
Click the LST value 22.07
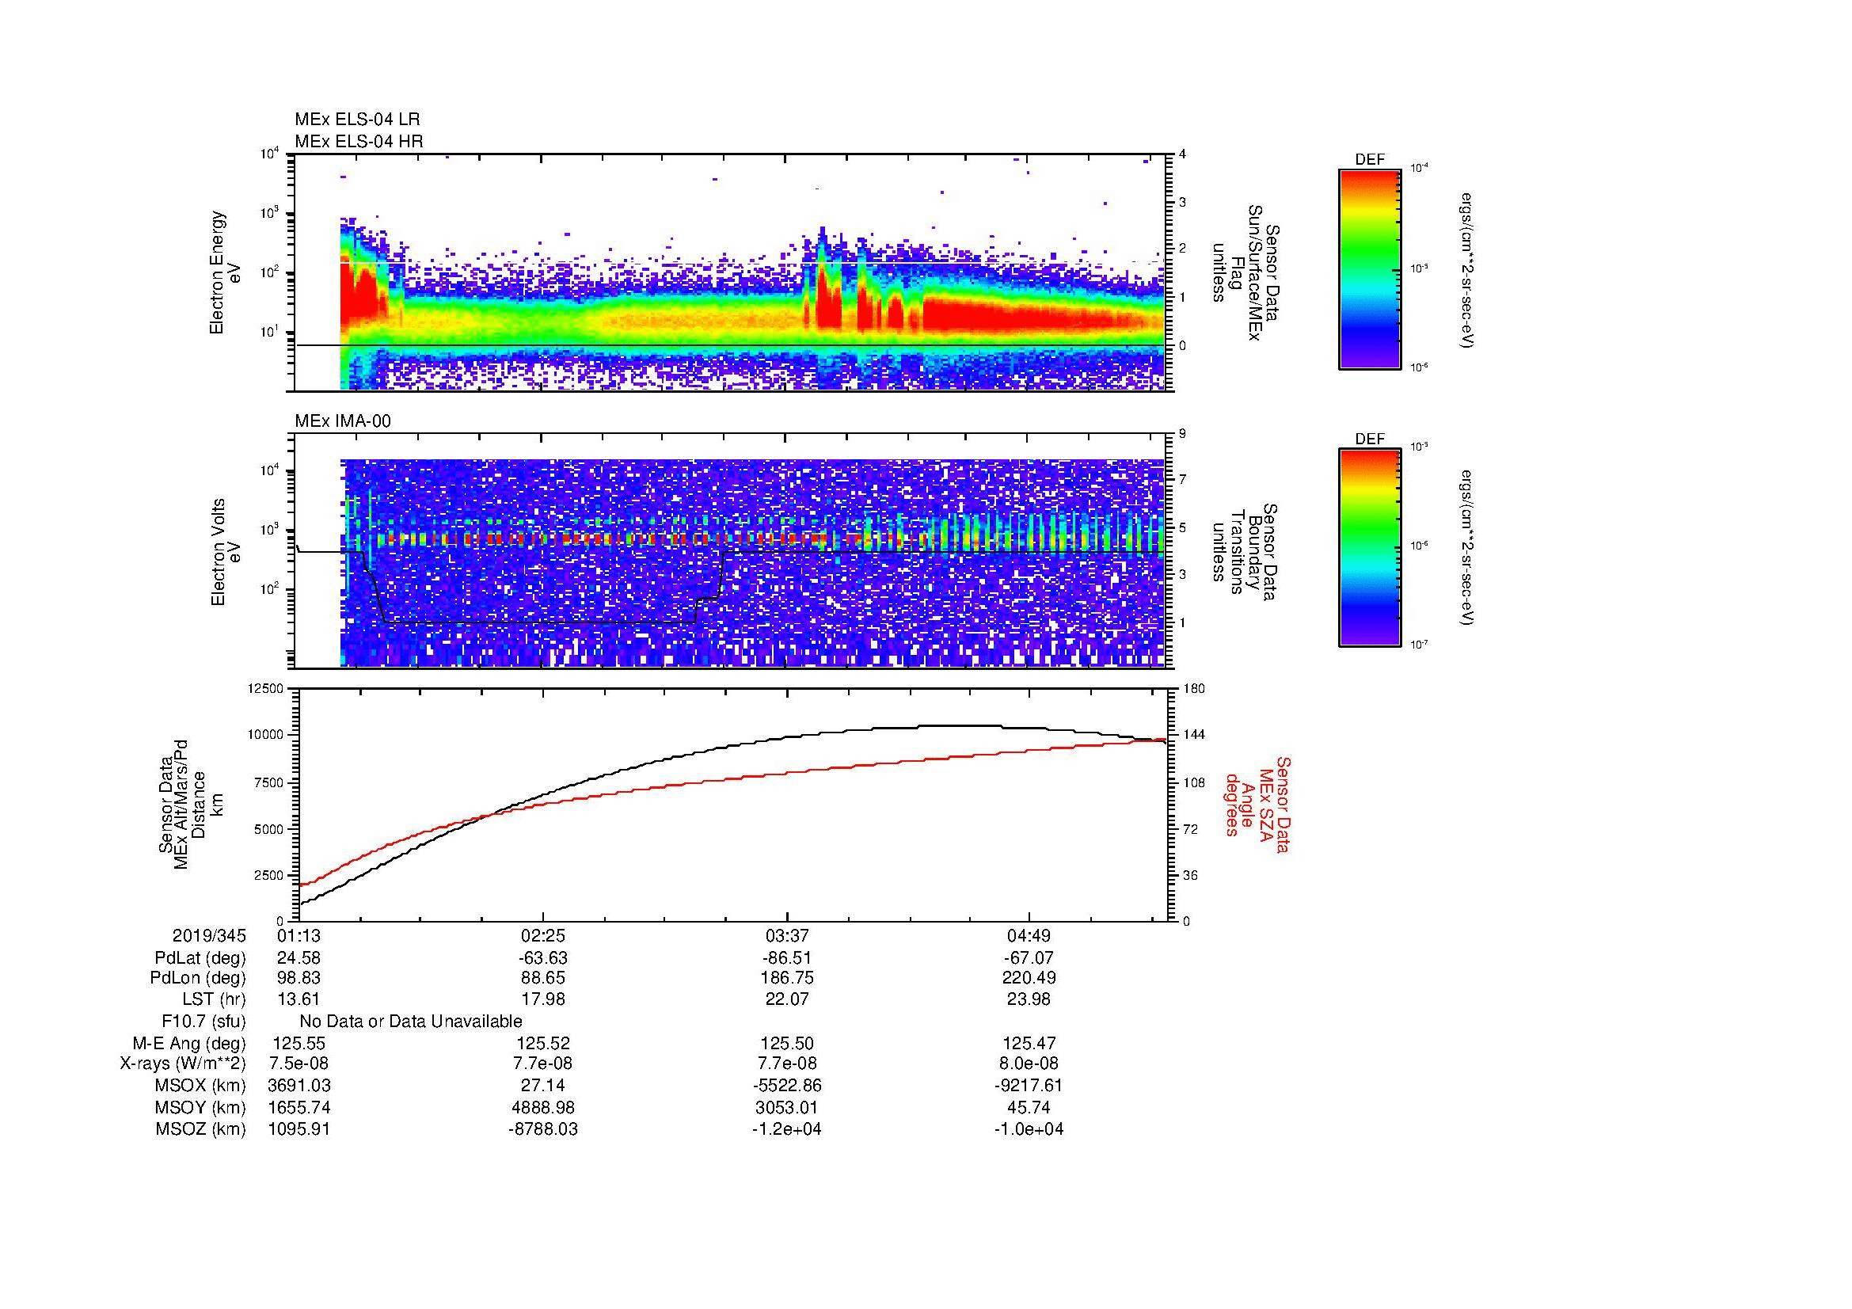pyautogui.click(x=786, y=999)
